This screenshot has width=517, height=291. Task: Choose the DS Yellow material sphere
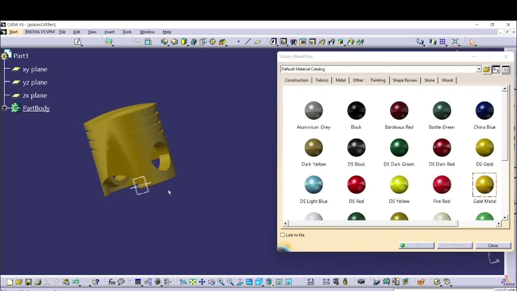click(399, 185)
